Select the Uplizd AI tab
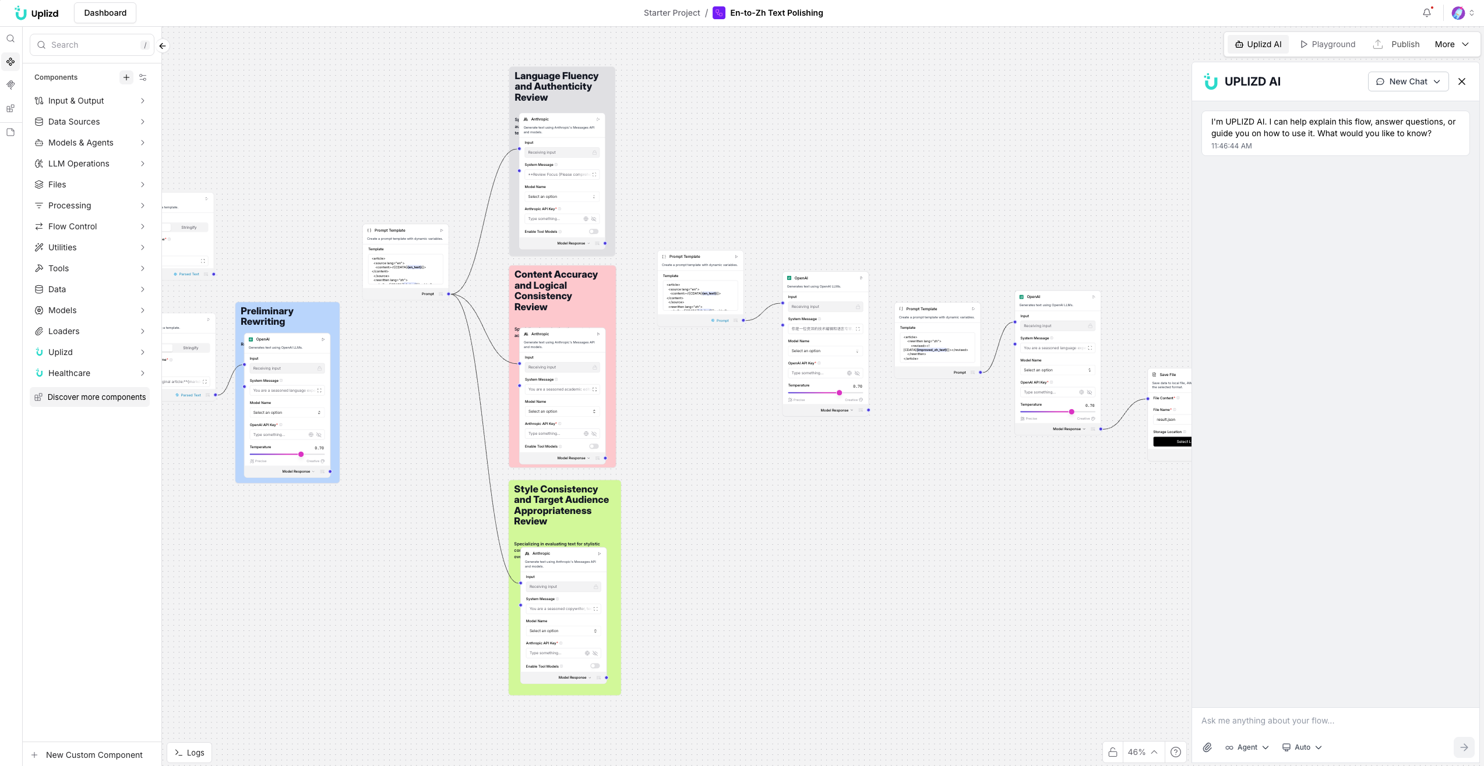 1258,44
